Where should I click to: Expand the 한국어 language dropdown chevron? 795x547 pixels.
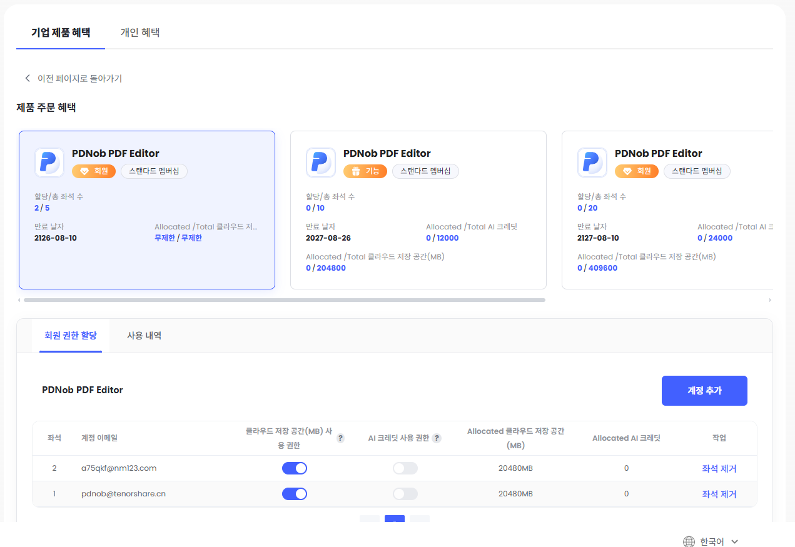(735, 542)
